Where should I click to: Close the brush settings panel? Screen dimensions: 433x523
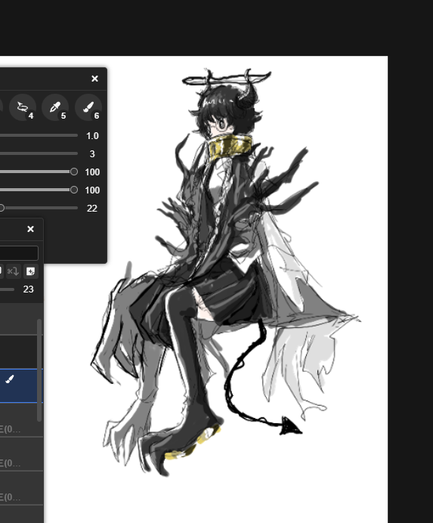pos(94,79)
